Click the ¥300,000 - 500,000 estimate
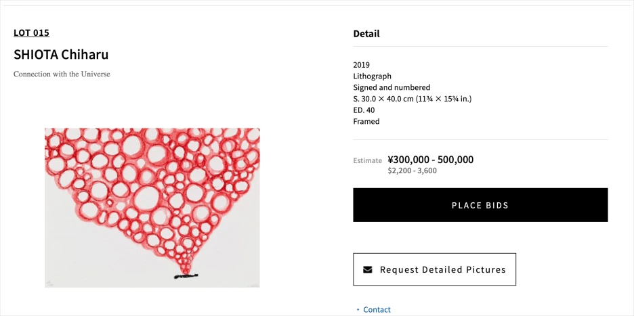Image resolution: width=634 pixels, height=316 pixels. pyautogui.click(x=430, y=160)
